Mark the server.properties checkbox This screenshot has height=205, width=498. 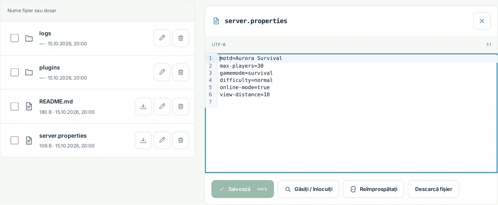(14, 140)
